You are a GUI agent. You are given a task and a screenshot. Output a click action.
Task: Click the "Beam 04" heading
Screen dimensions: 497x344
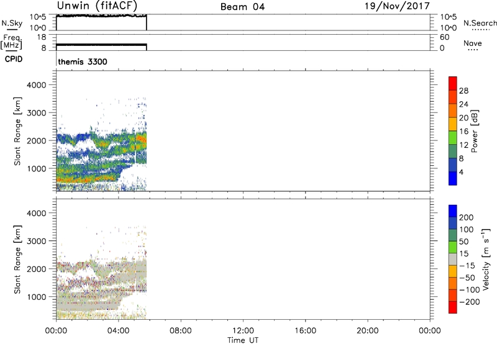pyautogui.click(x=242, y=7)
